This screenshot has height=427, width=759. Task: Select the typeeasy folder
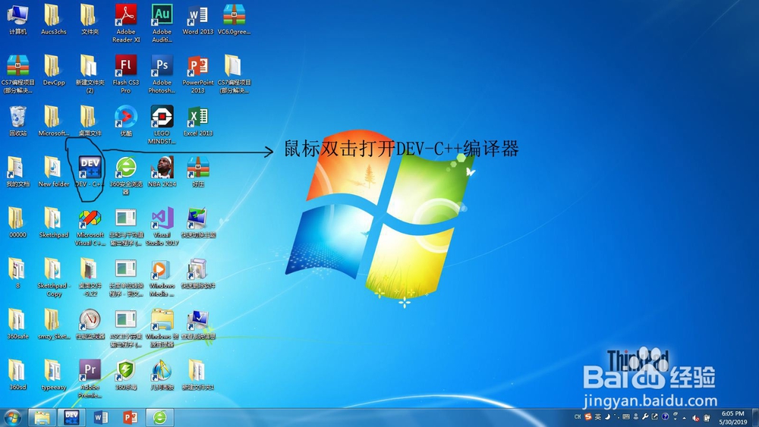click(54, 375)
